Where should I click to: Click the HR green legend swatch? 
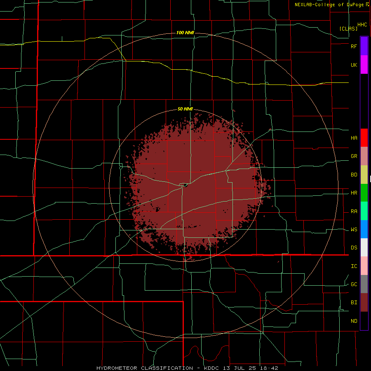(364, 193)
